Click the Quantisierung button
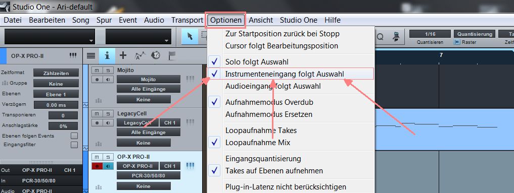 click(475, 34)
